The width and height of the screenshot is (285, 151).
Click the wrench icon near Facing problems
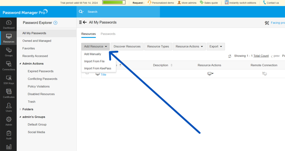(x=267, y=23)
